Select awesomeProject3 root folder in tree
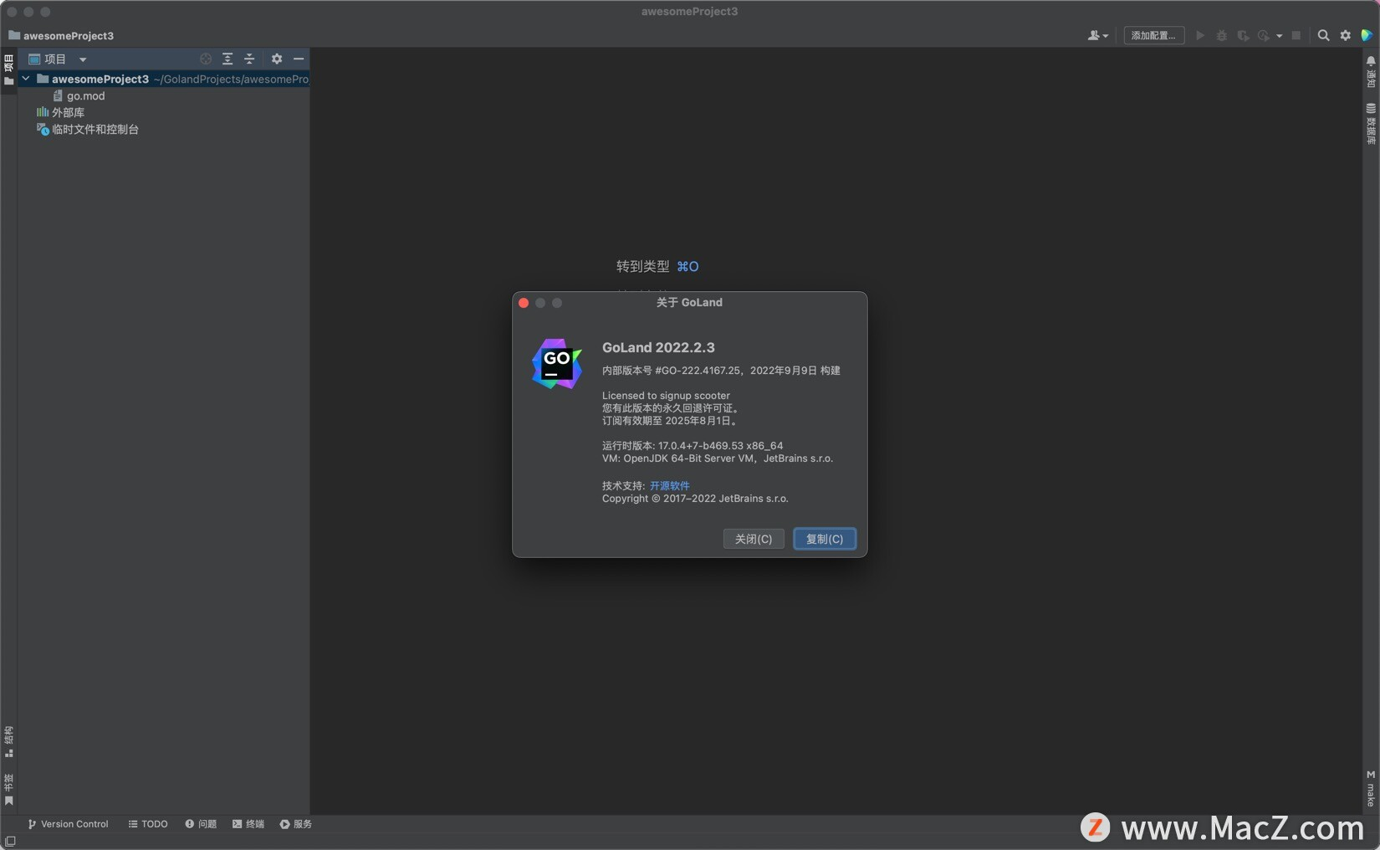The height and width of the screenshot is (850, 1380). pyautogui.click(x=164, y=79)
